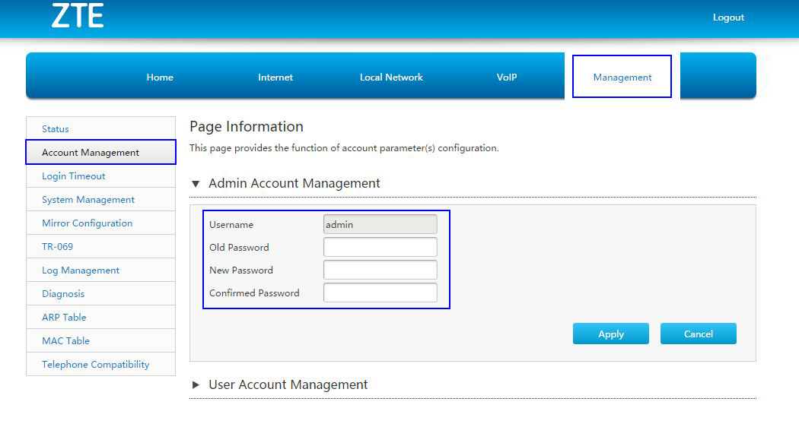Open the ARP Table page

[101, 317]
